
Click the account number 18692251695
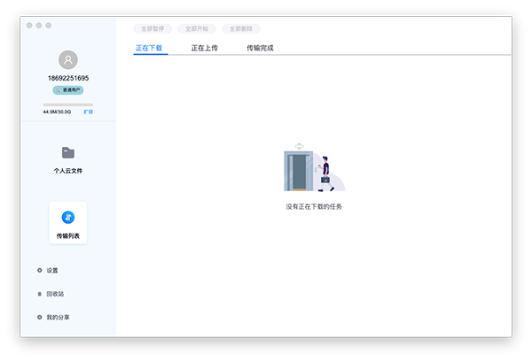[68, 78]
